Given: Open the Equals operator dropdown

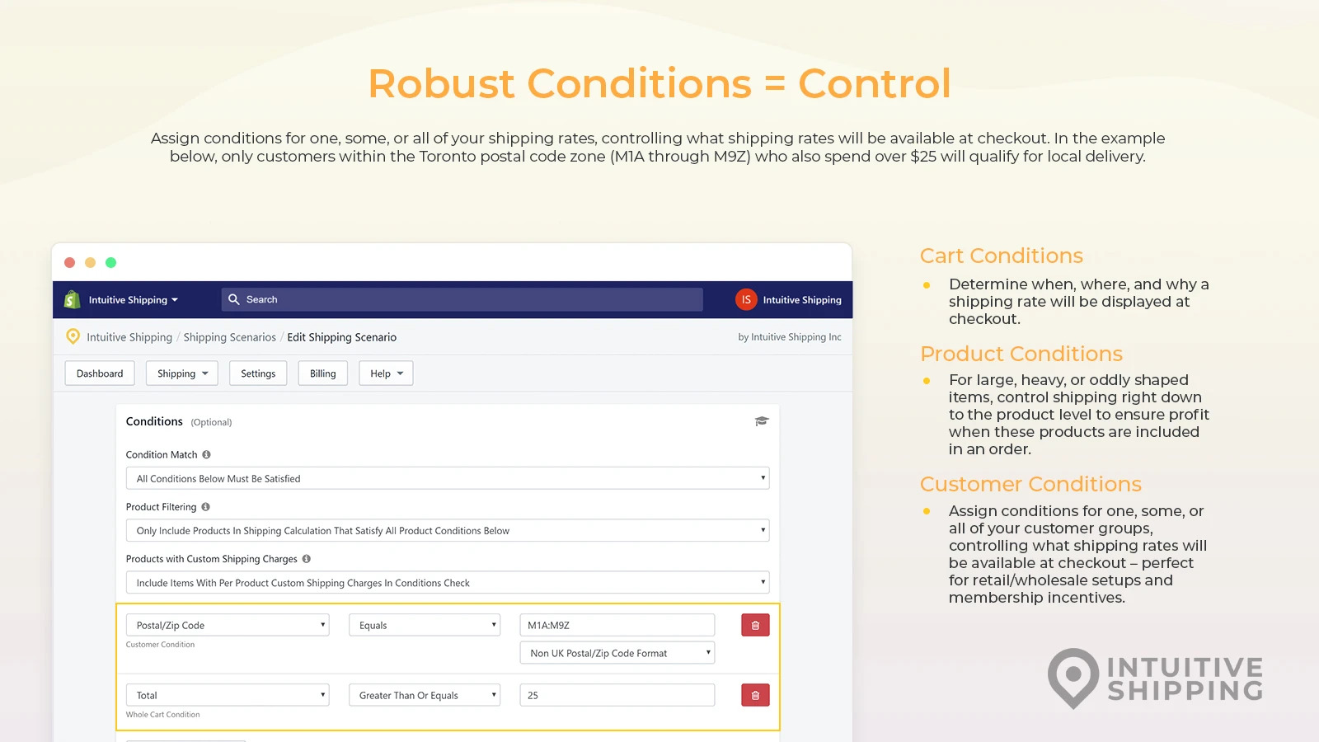Looking at the screenshot, I should [x=425, y=625].
